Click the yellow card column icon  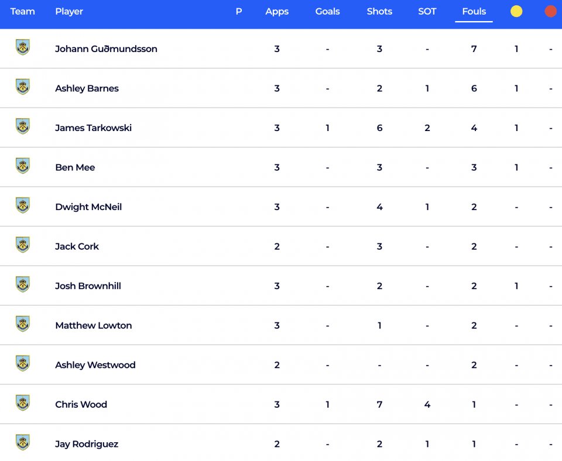516,12
